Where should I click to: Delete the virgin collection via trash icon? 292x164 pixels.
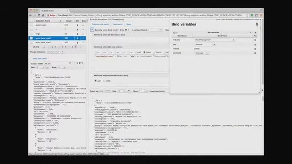tap(78, 34)
